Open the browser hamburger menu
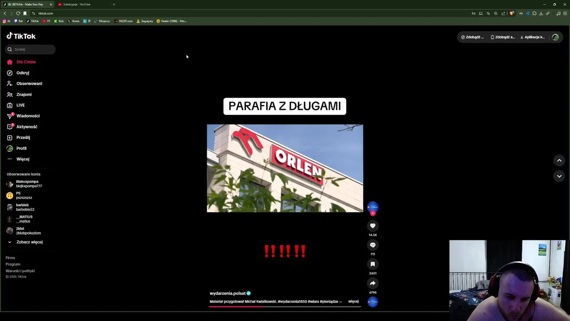The width and height of the screenshot is (570, 321). [x=565, y=13]
